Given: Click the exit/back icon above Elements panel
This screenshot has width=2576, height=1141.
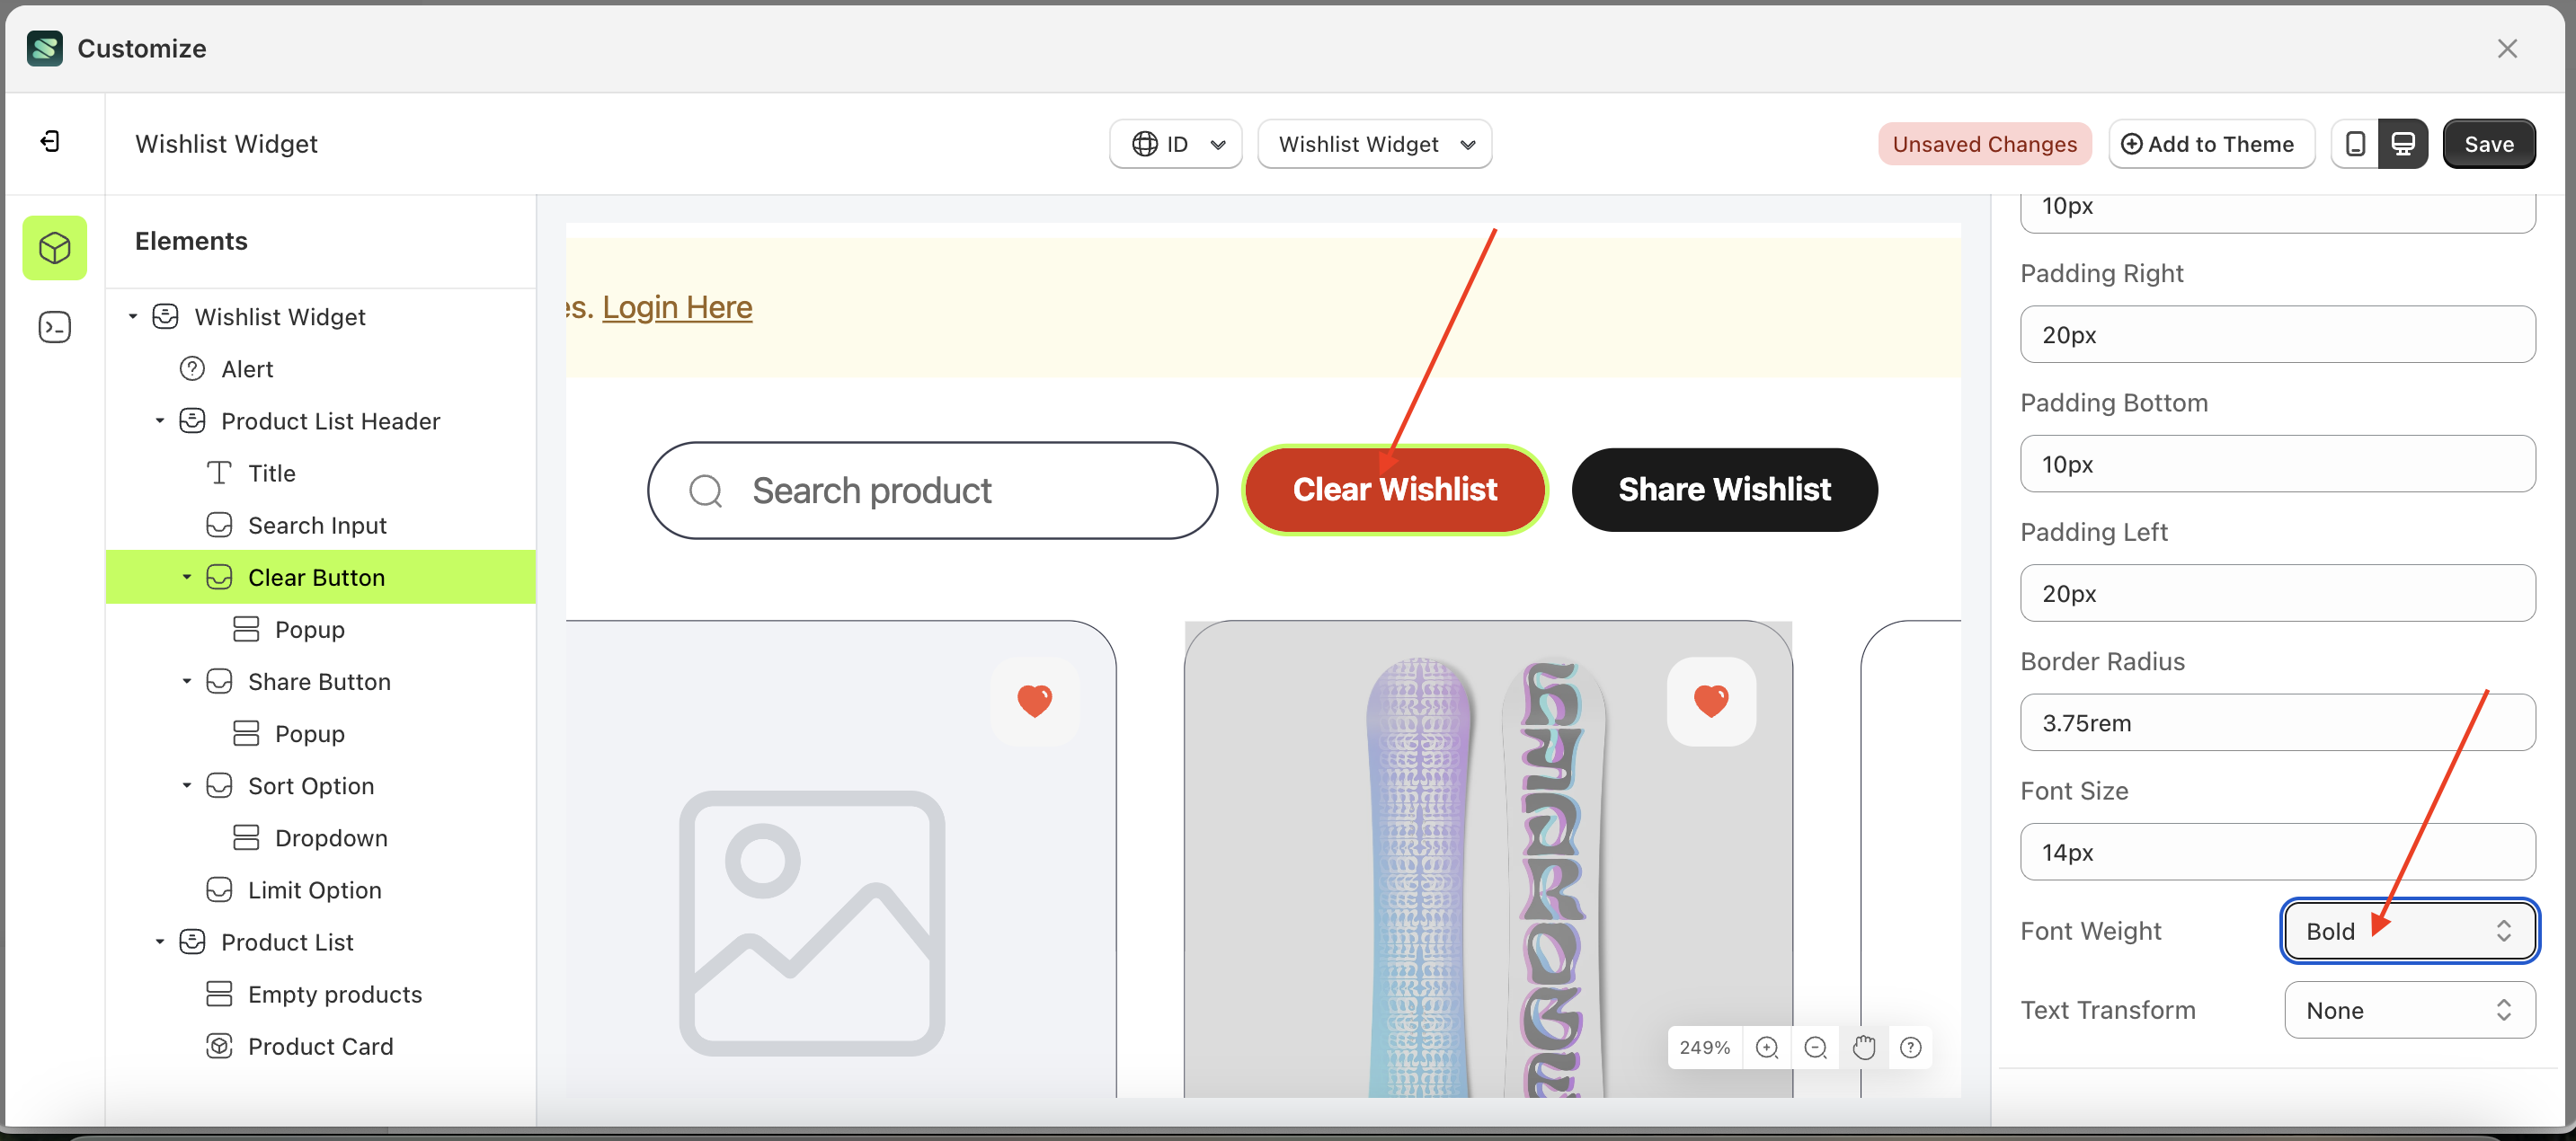Looking at the screenshot, I should (53, 141).
